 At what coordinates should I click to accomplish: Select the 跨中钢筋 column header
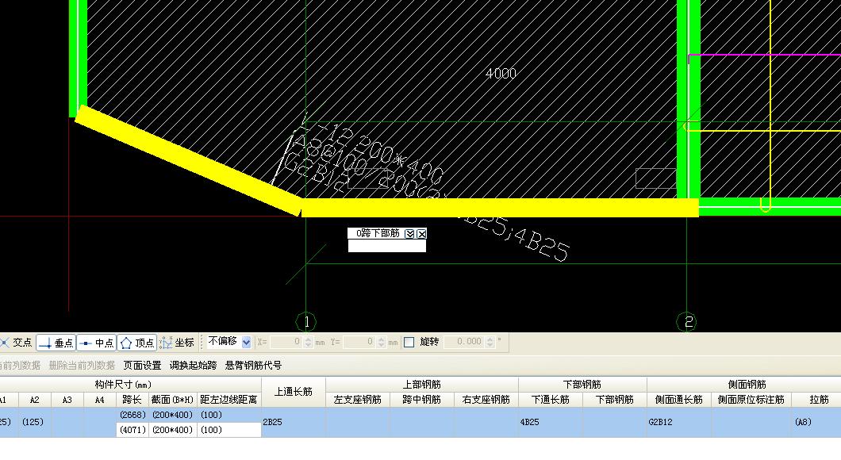click(422, 400)
